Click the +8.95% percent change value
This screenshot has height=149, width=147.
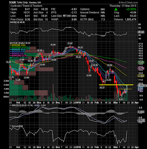coord(131,9)
